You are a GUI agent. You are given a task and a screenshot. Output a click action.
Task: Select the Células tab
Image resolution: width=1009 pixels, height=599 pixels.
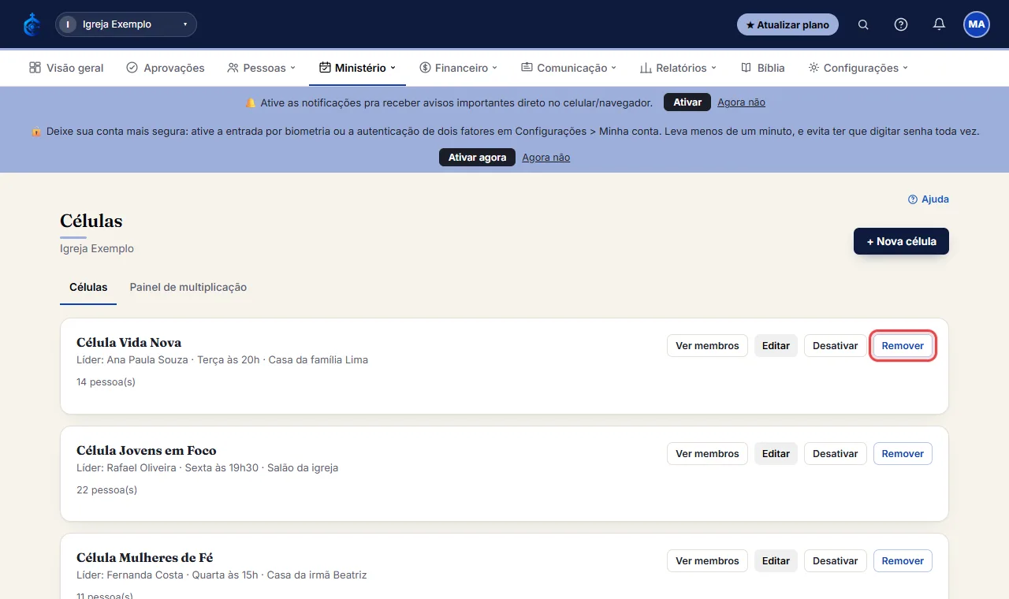pyautogui.click(x=88, y=288)
